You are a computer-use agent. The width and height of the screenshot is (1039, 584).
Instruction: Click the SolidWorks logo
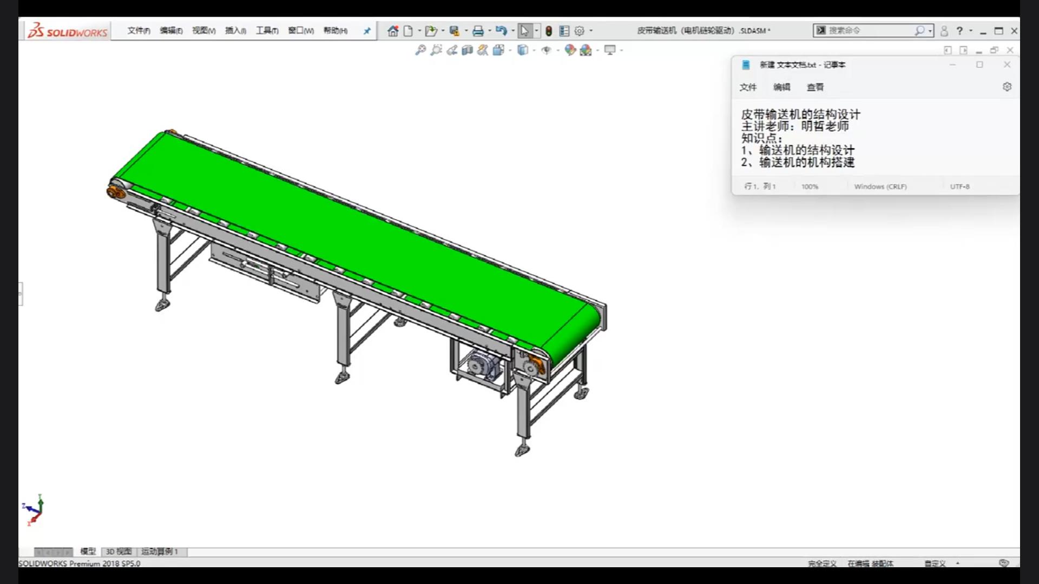click(x=68, y=31)
